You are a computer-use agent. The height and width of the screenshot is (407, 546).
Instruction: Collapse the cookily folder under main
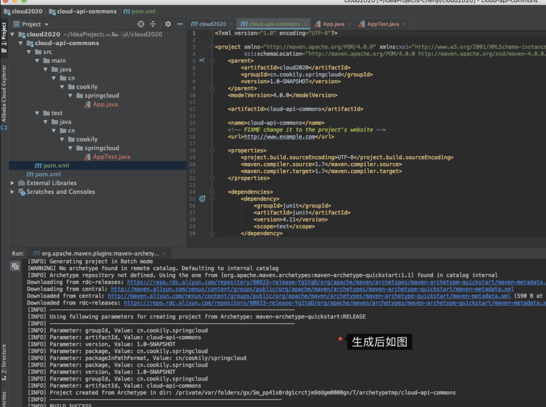pyautogui.click(x=62, y=87)
